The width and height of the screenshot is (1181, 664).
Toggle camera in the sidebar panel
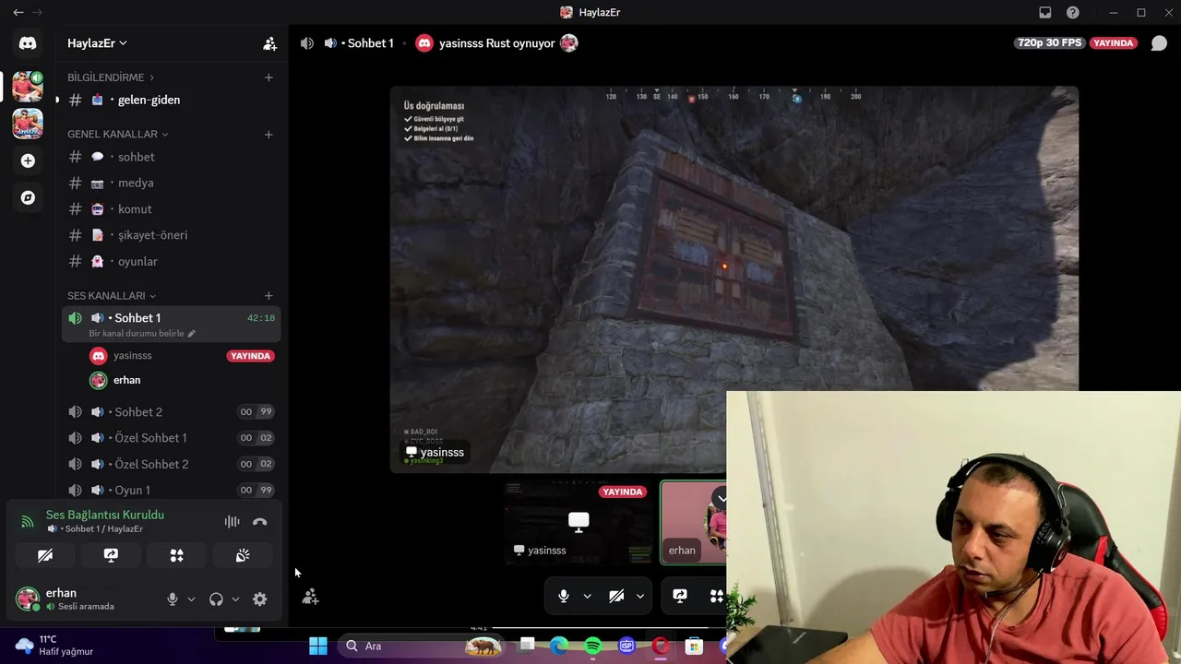(x=44, y=555)
